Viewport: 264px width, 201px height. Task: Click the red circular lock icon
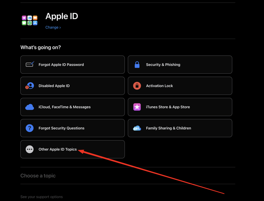137,86
